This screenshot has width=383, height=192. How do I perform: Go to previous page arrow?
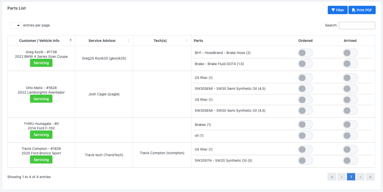click(x=341, y=177)
